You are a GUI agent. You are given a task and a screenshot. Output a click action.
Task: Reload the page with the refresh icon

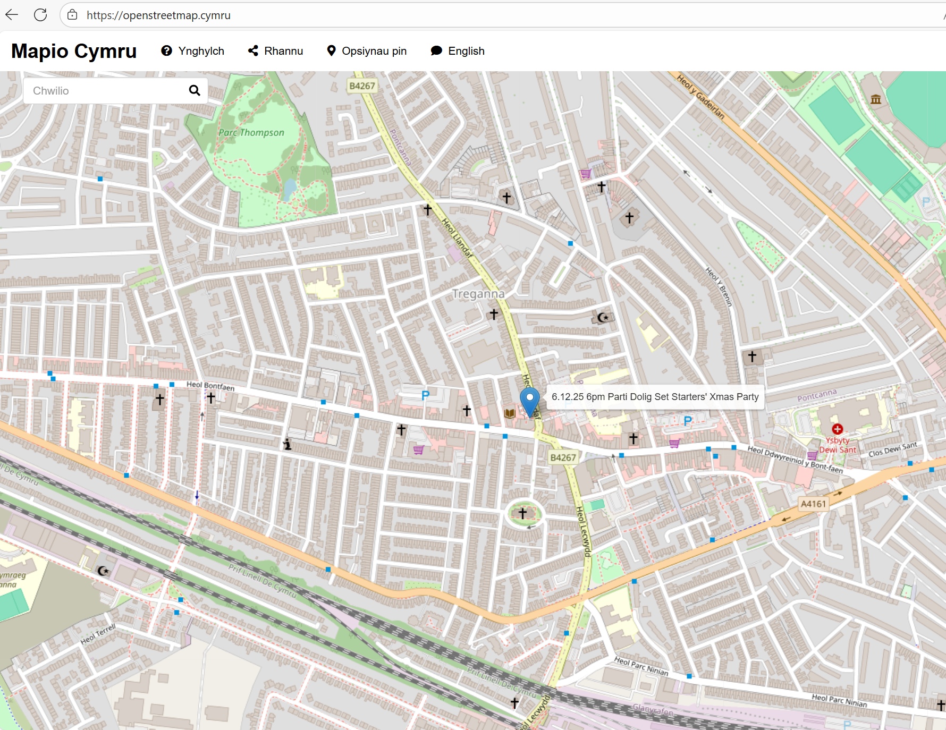coord(40,15)
